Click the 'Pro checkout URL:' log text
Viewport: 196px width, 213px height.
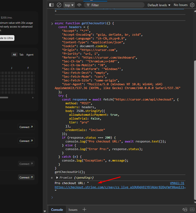tap(70, 183)
